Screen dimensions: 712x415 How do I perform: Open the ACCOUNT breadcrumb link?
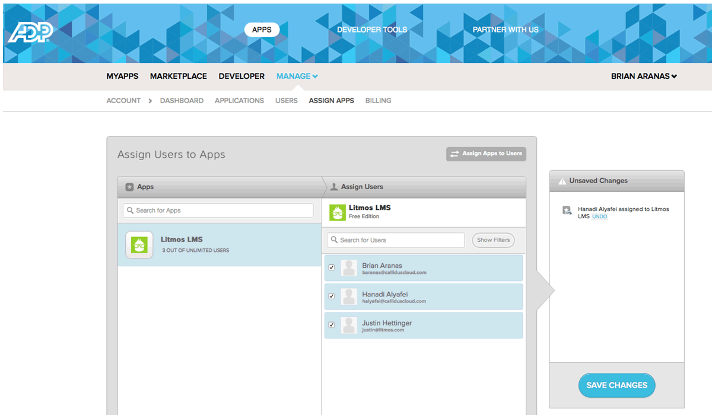(123, 101)
